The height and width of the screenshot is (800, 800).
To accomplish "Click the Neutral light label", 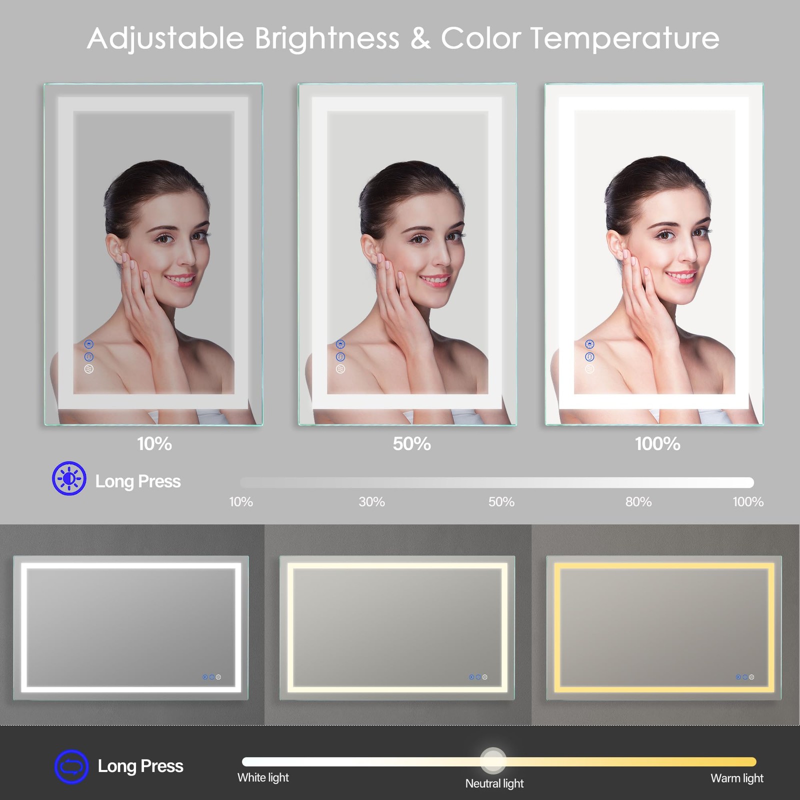I will pos(494,783).
